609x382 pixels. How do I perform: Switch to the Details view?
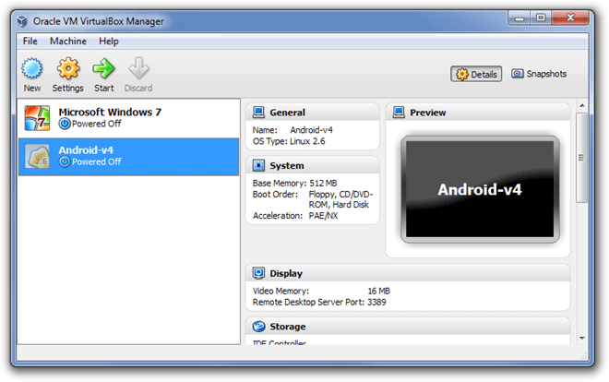coord(476,74)
